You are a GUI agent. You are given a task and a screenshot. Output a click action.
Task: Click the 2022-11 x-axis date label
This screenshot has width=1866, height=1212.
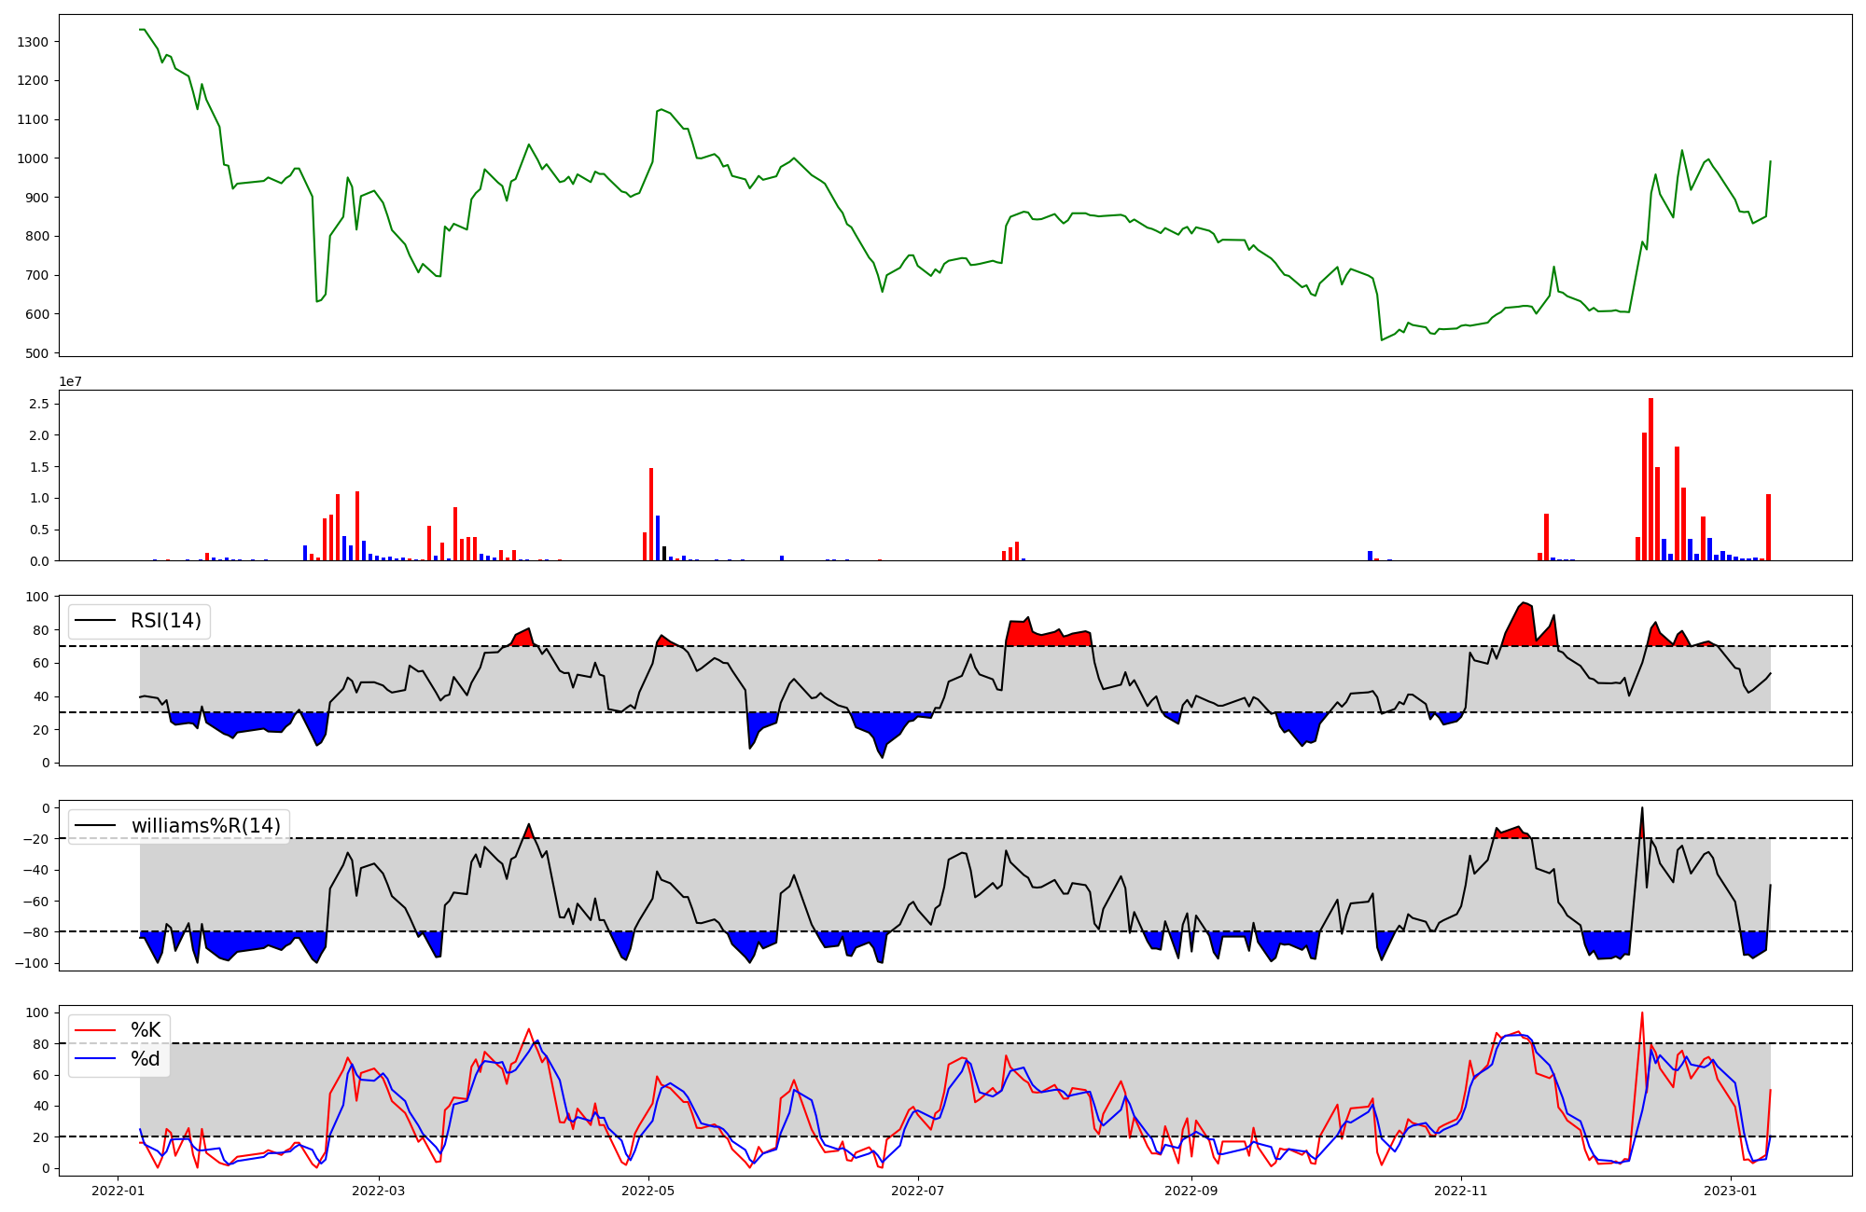pos(1460,1191)
